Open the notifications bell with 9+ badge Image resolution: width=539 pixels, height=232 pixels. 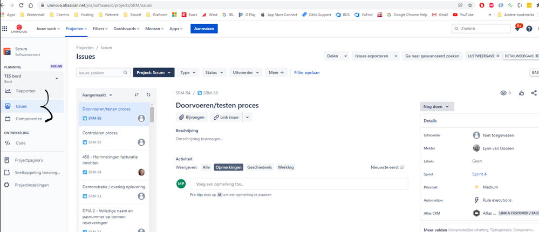point(517,29)
